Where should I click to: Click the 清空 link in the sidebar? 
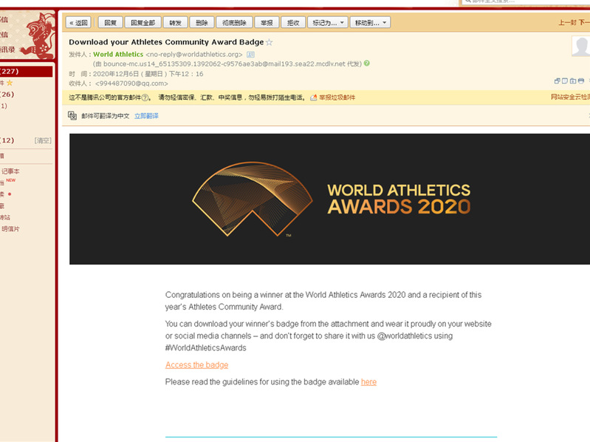[43, 140]
